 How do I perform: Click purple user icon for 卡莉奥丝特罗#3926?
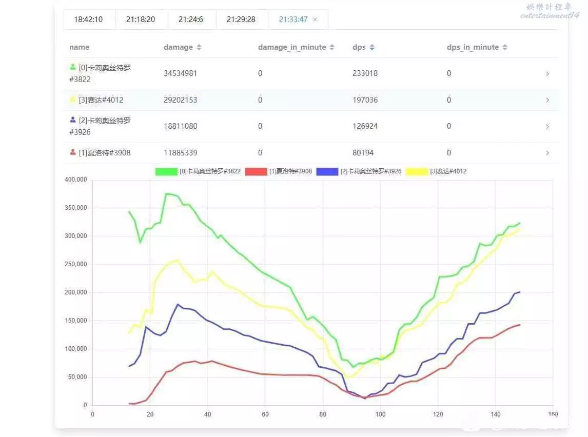[x=73, y=120]
